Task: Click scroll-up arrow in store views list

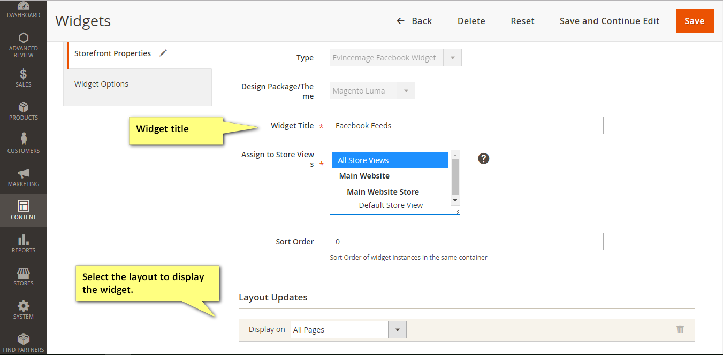Action: 455,155
